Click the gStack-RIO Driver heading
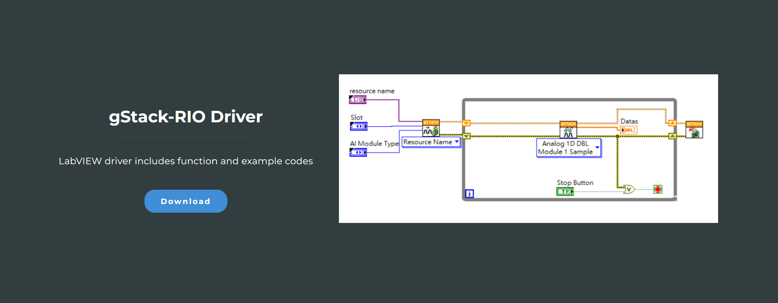 (185, 117)
